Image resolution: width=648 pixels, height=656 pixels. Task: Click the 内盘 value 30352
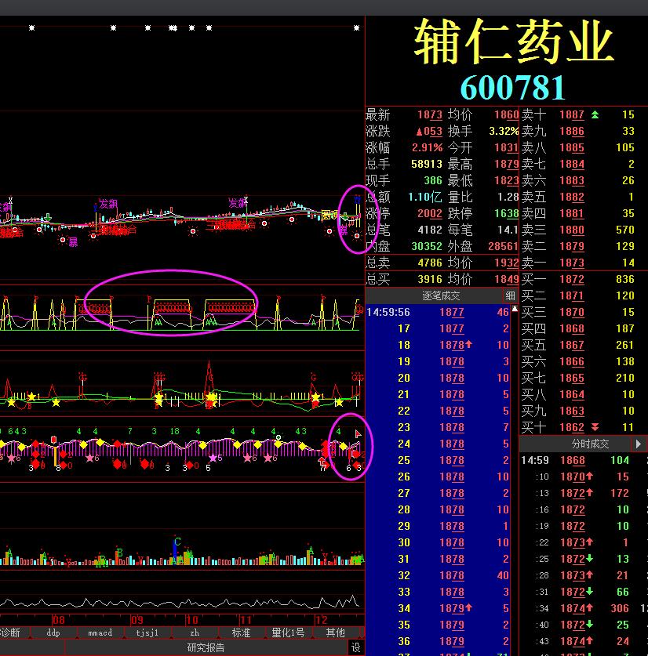(427, 246)
